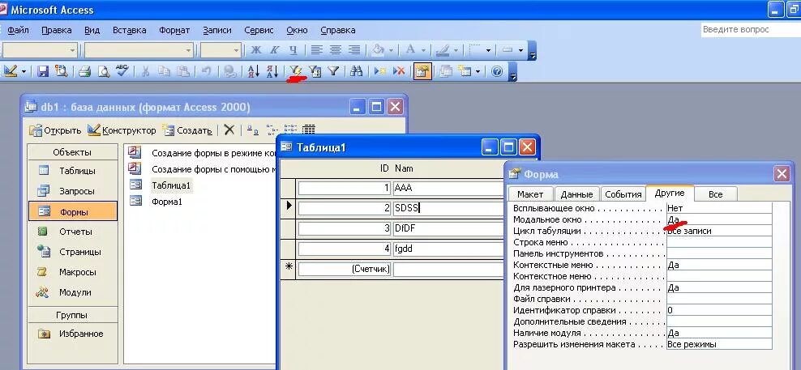Click the Undo toolbar icon
This screenshot has height=370, width=801.
[206, 71]
